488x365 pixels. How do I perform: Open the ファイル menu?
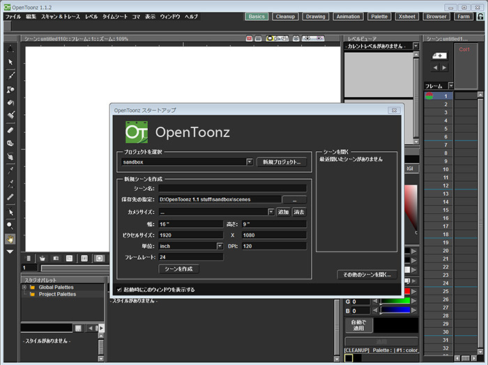click(x=13, y=17)
